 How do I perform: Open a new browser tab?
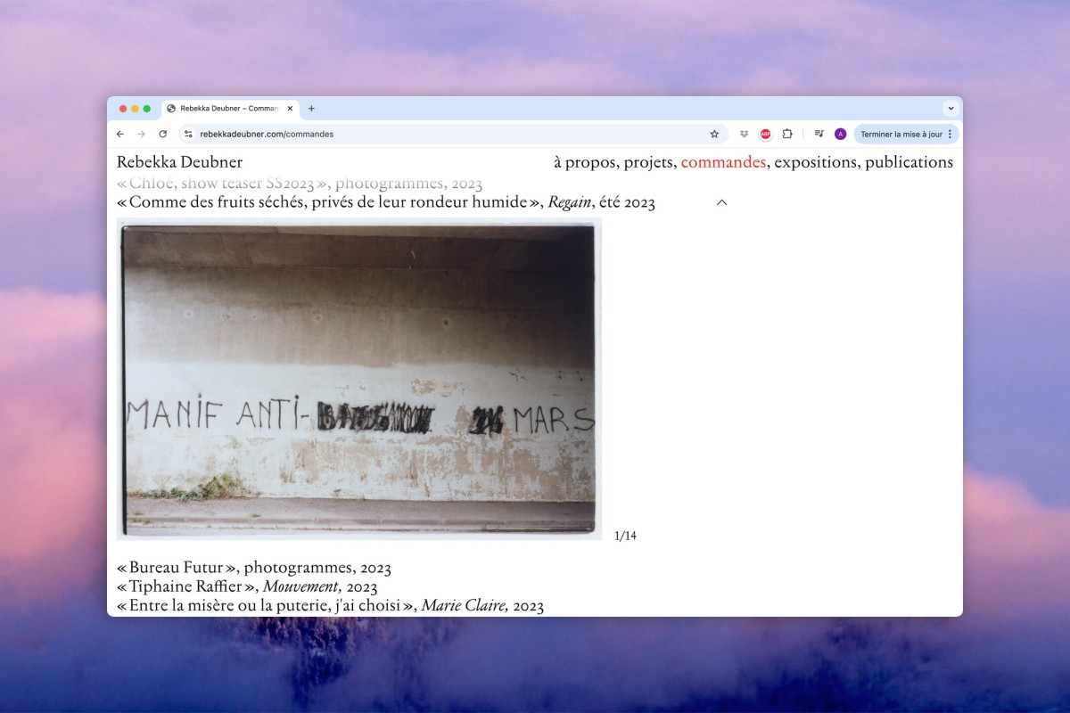(x=311, y=109)
